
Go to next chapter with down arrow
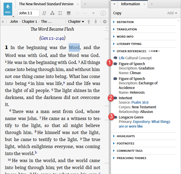click(96, 22)
